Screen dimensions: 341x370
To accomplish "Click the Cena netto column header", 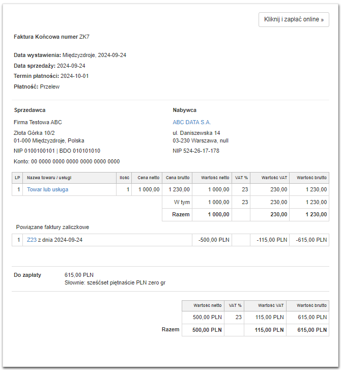I will coord(148,178).
